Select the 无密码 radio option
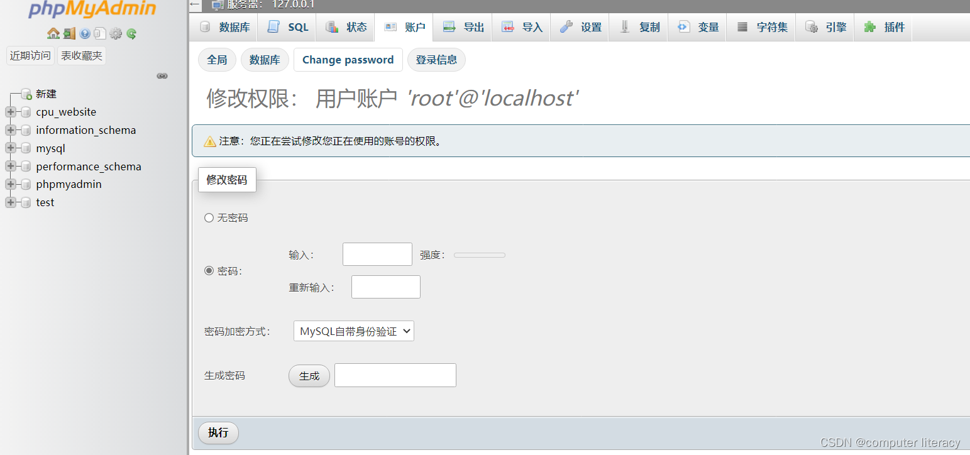Screen dimensions: 970x455 (x=209, y=217)
